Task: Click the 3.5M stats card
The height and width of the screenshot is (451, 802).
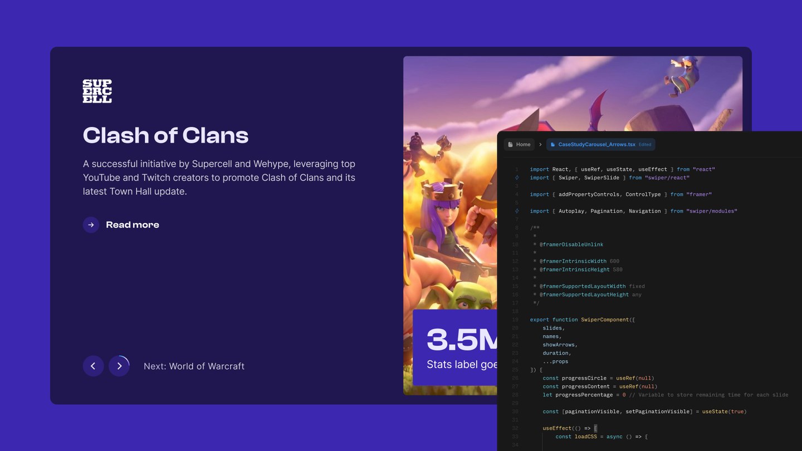Action: point(454,347)
